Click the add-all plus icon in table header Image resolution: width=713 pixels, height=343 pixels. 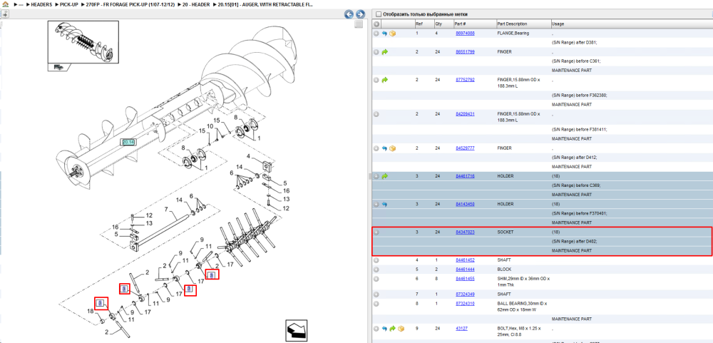pyautogui.click(x=376, y=24)
